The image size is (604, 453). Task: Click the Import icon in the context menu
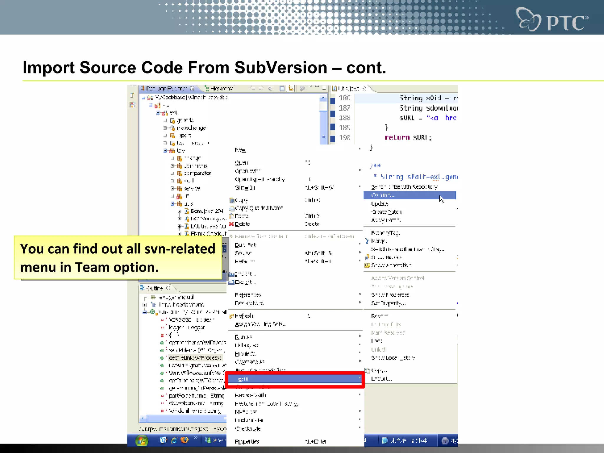tap(232, 274)
